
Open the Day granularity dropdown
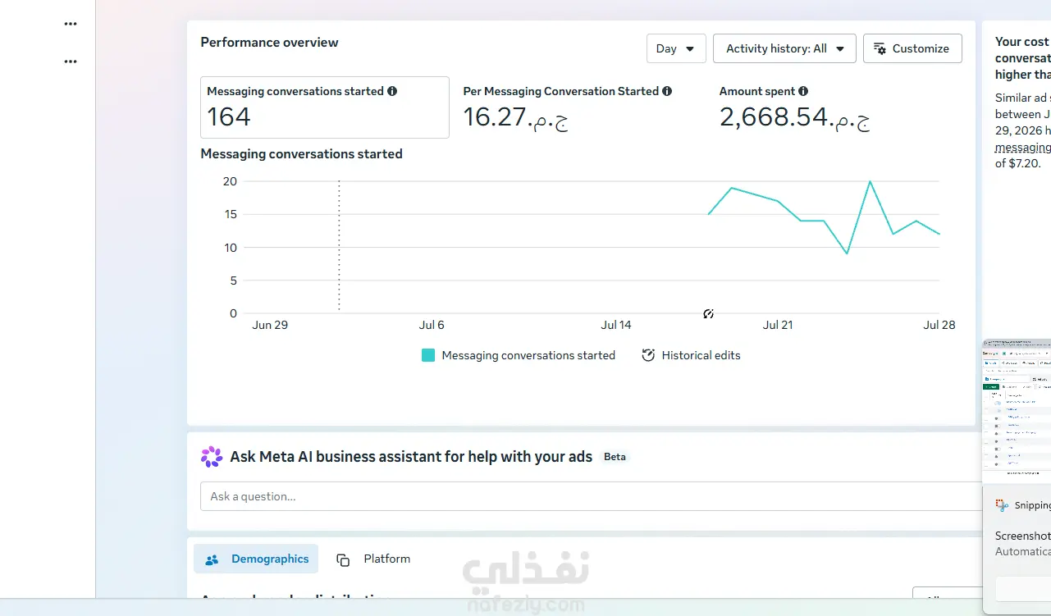(676, 48)
